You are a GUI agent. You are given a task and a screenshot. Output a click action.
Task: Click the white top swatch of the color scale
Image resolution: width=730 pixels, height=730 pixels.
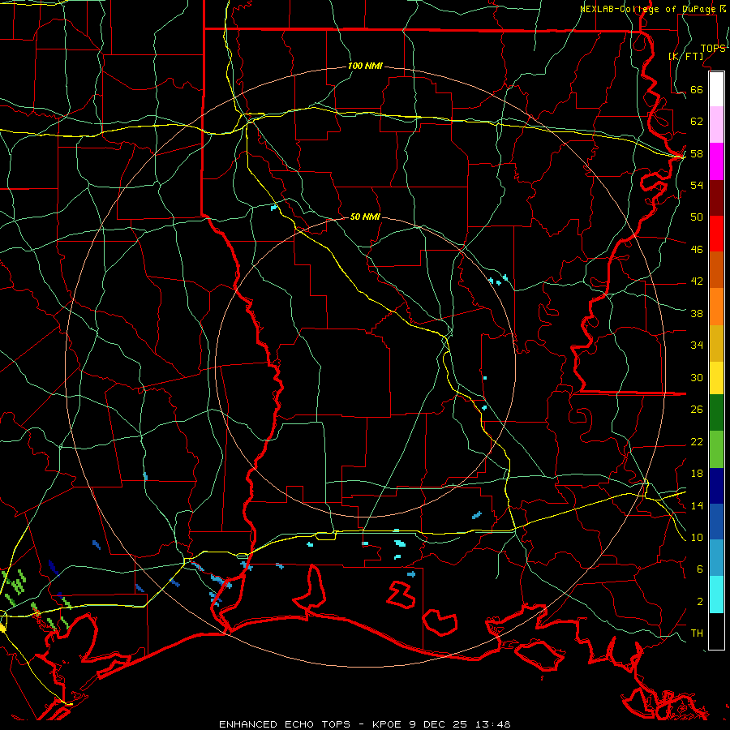(716, 89)
